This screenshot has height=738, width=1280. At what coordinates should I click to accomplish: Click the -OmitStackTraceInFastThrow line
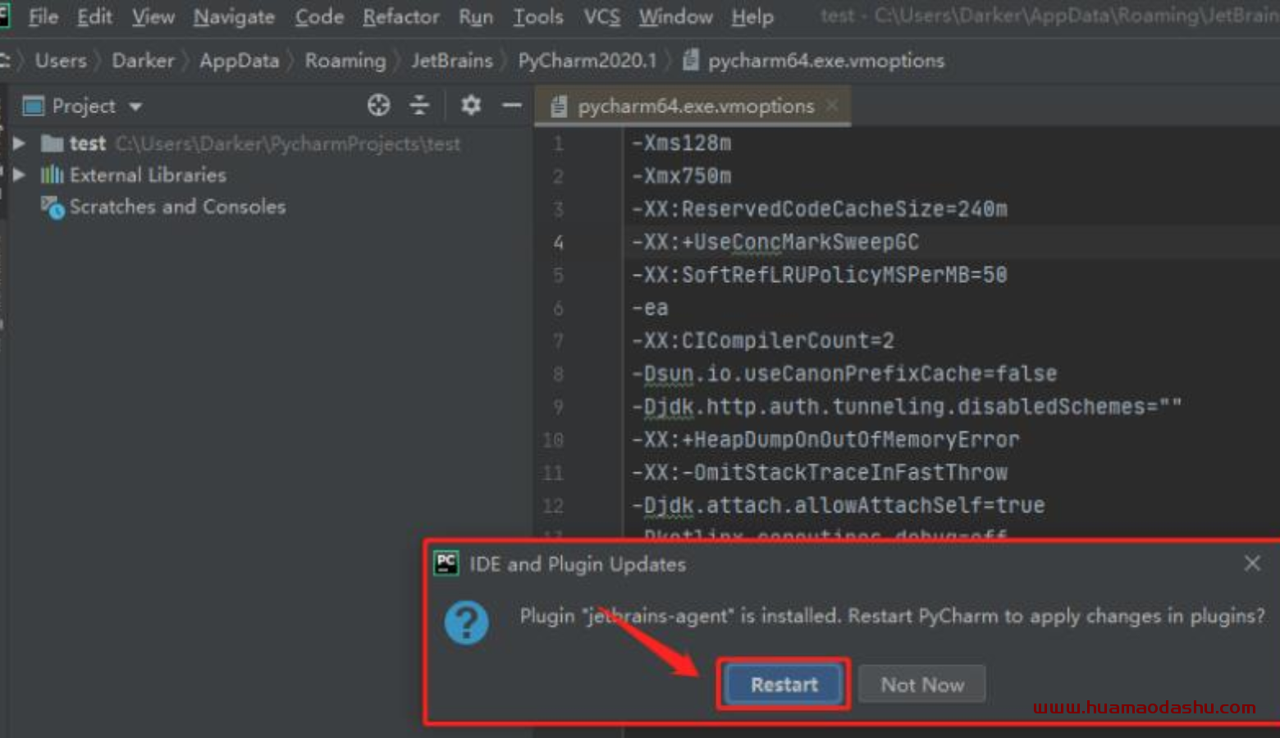click(x=819, y=472)
